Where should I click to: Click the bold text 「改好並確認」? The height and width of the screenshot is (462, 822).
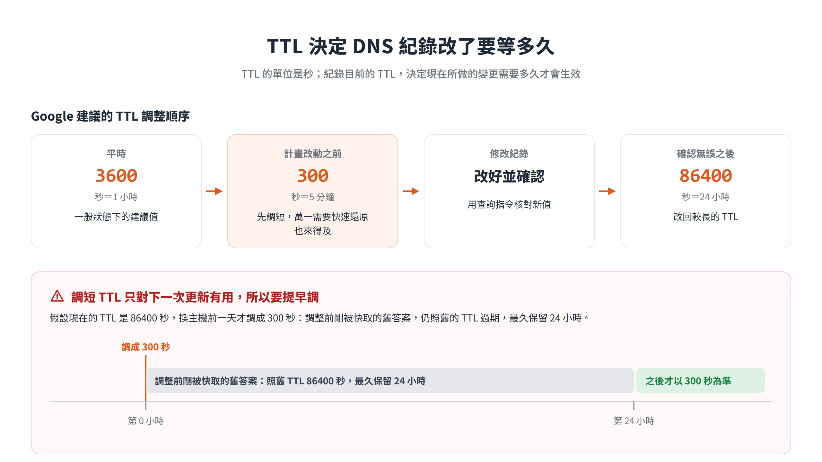pos(509,176)
